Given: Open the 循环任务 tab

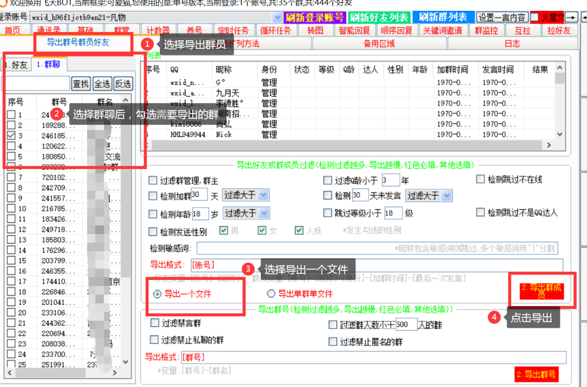Looking at the screenshot, I should click(276, 30).
